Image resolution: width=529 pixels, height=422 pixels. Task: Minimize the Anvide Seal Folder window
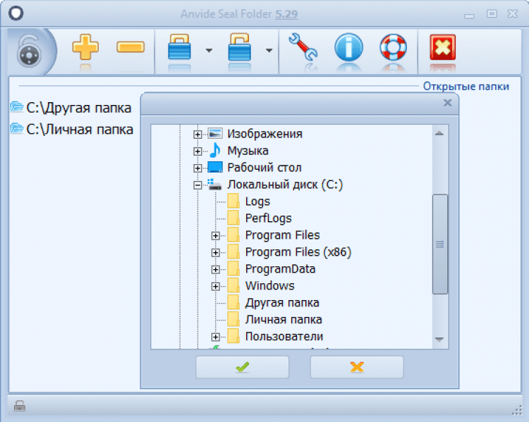(469, 15)
